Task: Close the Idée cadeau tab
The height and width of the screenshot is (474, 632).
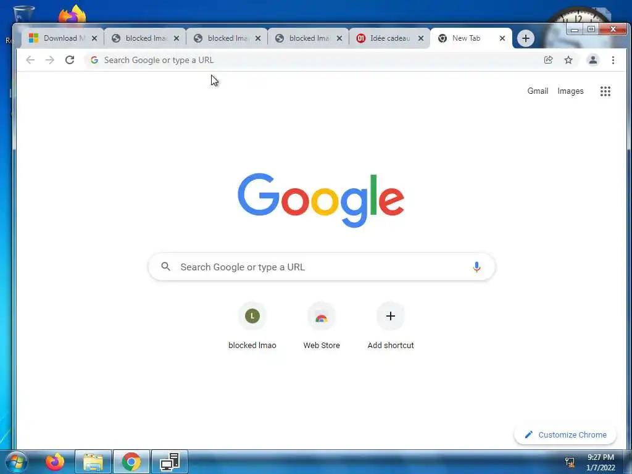Action: point(421,38)
